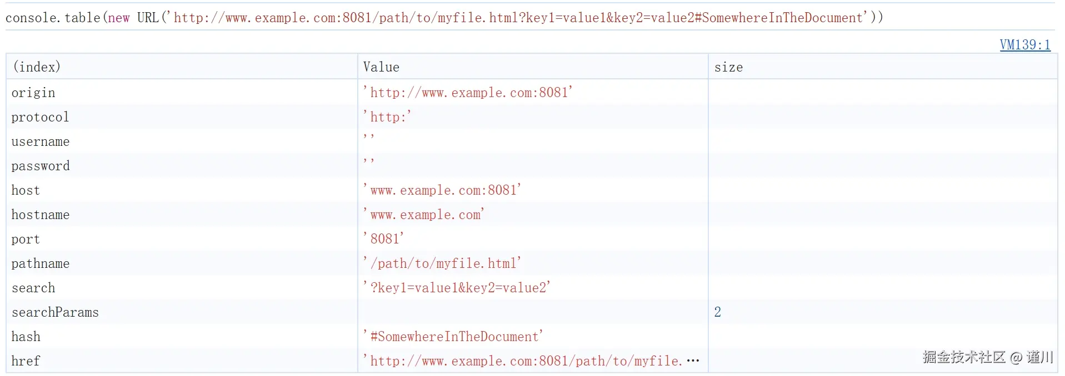Sort table by size column header
The width and height of the screenshot is (1065, 376).
pos(883,67)
